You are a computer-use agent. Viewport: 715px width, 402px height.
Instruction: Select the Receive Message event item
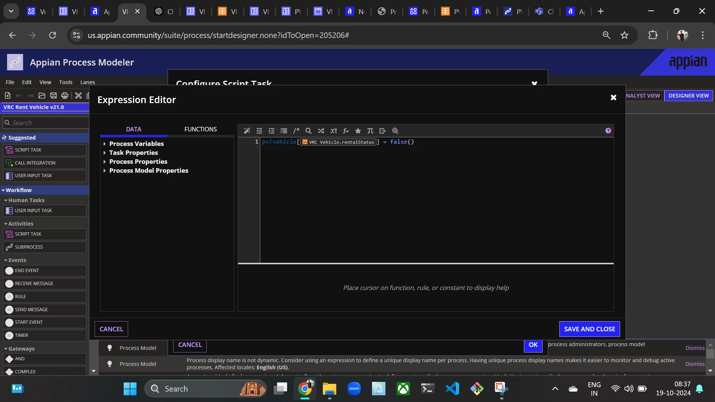pos(45,284)
